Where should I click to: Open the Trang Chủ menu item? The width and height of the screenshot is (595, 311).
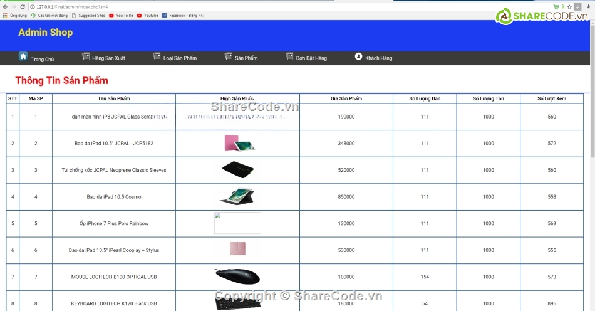pyautogui.click(x=43, y=59)
